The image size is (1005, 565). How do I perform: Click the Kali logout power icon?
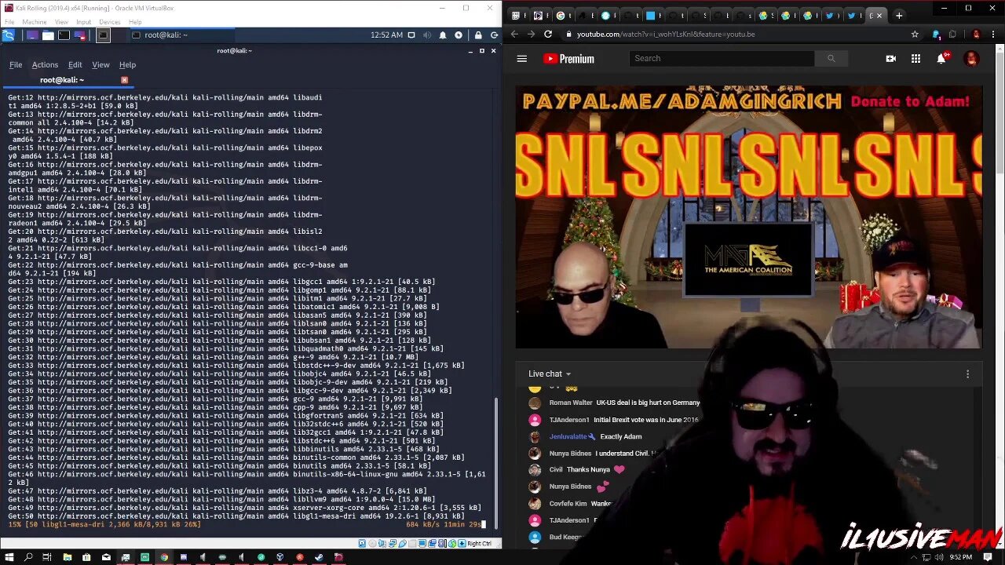point(495,35)
